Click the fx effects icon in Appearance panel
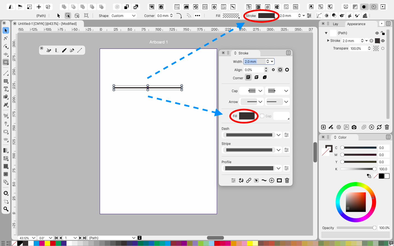 (x=346, y=127)
